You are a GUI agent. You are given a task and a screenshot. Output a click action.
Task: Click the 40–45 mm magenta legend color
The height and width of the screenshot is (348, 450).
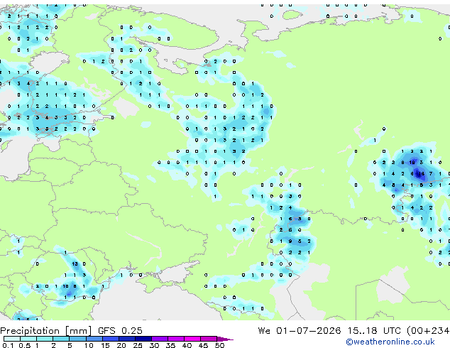point(192,339)
